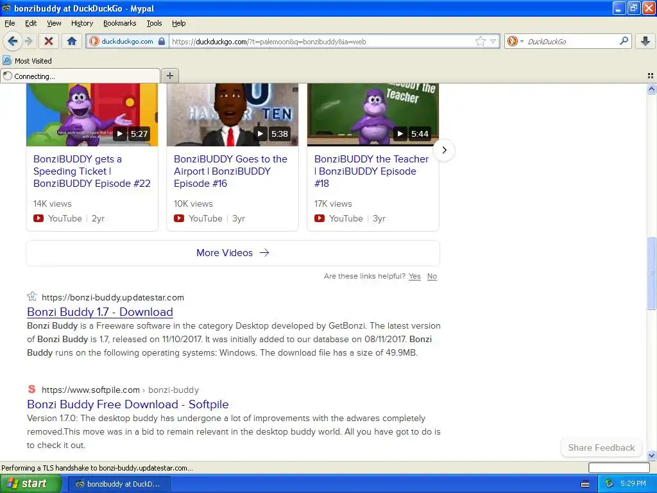Open the Tools menu
Image resolution: width=657 pixels, height=493 pixels.
(x=154, y=23)
